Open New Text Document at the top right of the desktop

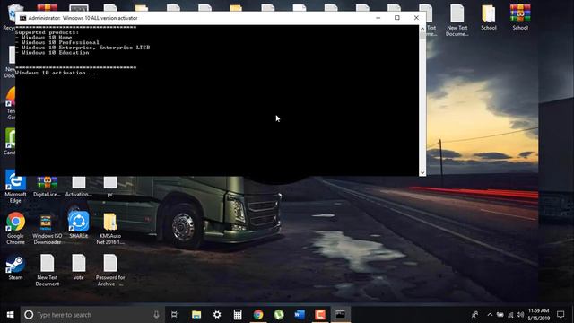coord(457,21)
